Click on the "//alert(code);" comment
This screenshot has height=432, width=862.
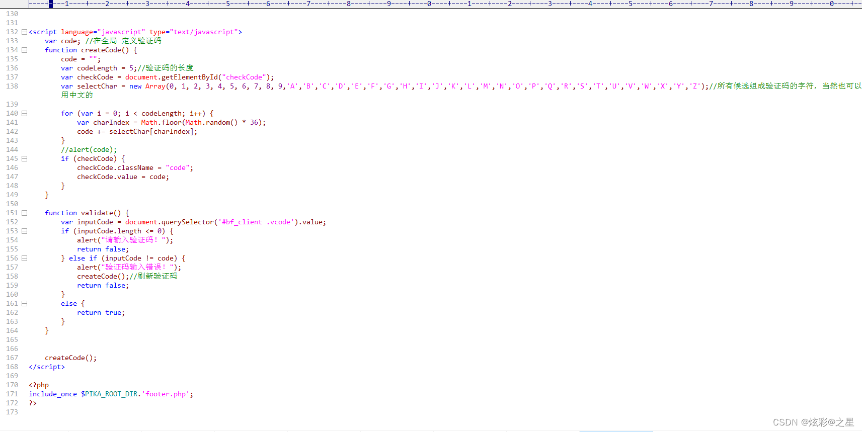[x=89, y=150]
